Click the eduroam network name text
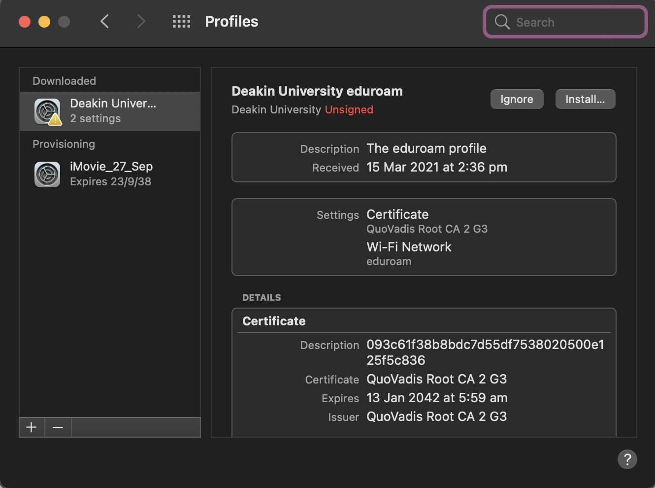Screen dimensions: 655x488 pos(389,262)
